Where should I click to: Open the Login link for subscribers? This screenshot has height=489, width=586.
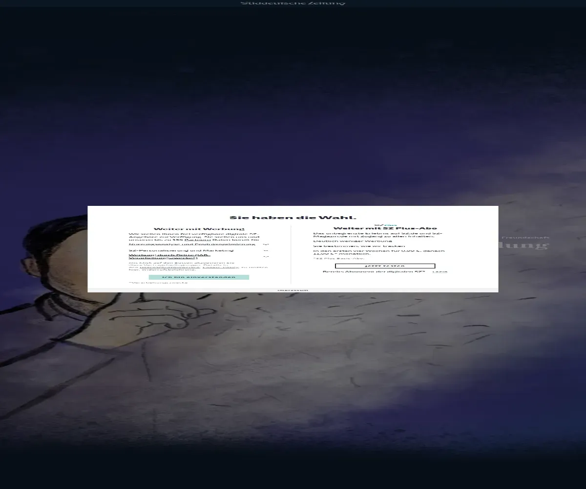click(x=439, y=272)
